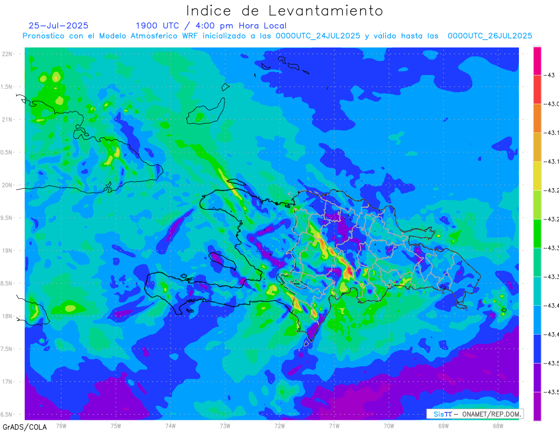Click the '72W' longitude label

pos(279,425)
